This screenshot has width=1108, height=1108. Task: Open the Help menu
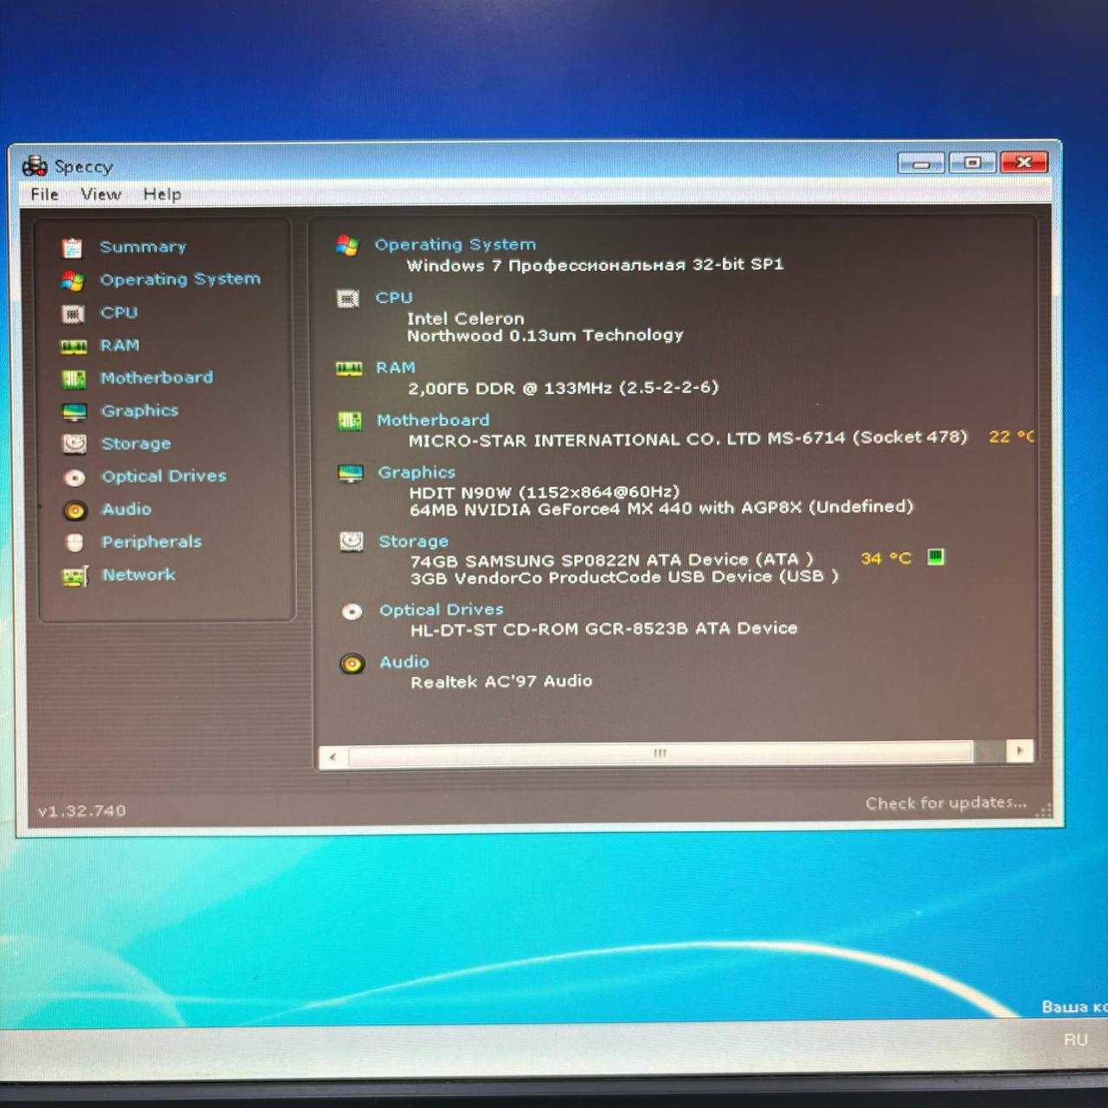coord(162,195)
